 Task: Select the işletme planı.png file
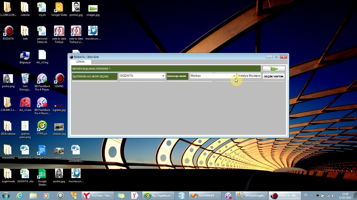point(25,130)
